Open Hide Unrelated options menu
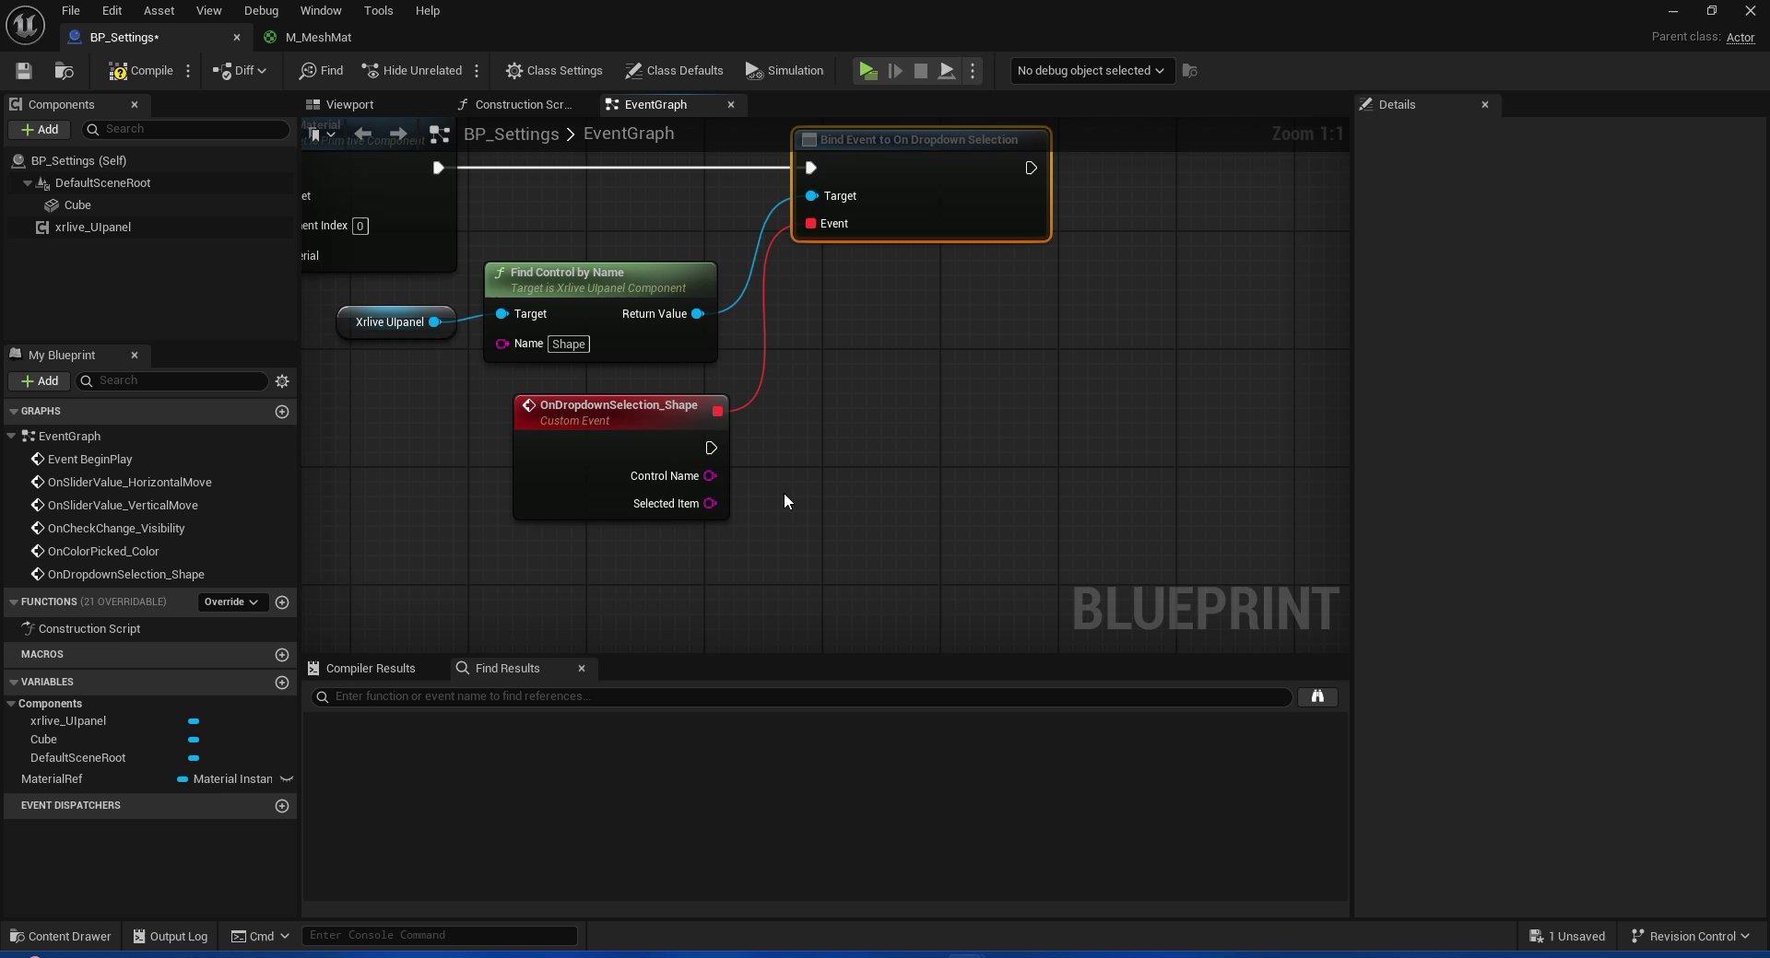Image resolution: width=1770 pixels, height=958 pixels. [x=477, y=71]
